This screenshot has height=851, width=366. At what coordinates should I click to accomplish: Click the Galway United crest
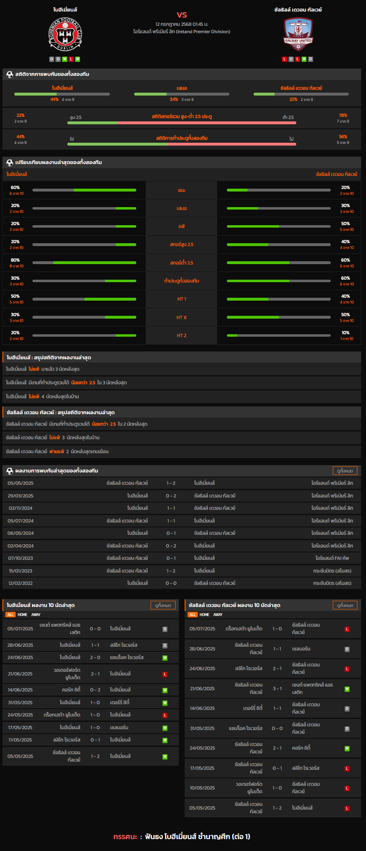click(x=298, y=34)
